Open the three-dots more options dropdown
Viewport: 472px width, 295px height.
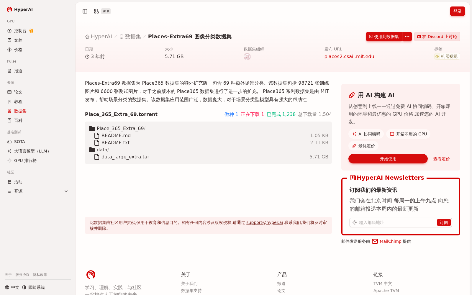point(407,37)
